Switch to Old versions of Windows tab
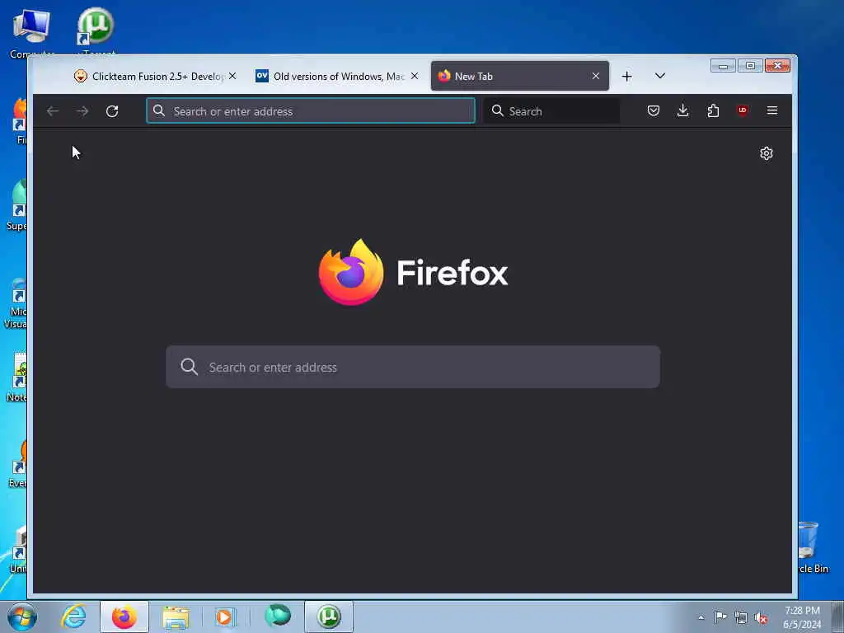Viewport: 844px width, 633px height. 337,77
